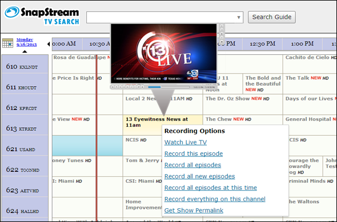Open the Monday 9/16/2013 date link
The height and width of the screenshot is (222, 337).
[26, 42]
